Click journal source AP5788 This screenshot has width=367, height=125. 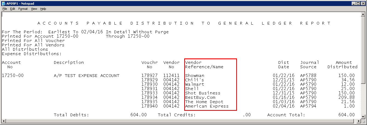tap(308, 76)
